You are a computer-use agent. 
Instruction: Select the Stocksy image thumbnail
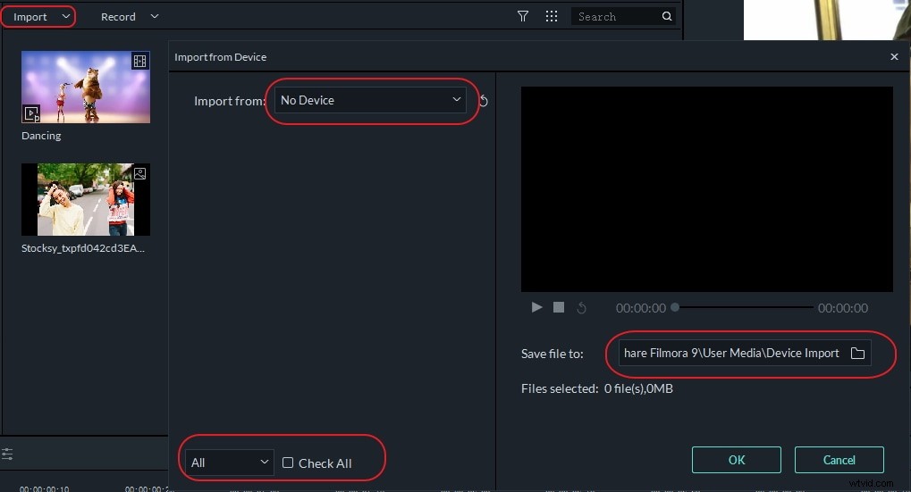click(86, 199)
